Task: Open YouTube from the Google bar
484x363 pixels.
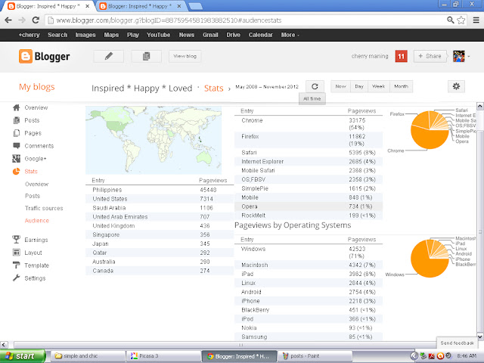Action: click(x=158, y=35)
